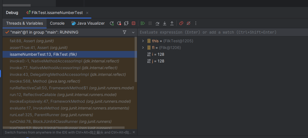Click Rerun Failed Tests icon
Viewport: 308px width, 138px height.
pyautogui.click(x=119, y=24)
